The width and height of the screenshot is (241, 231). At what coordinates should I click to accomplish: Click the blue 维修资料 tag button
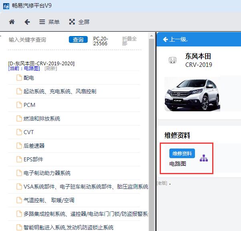182,153
